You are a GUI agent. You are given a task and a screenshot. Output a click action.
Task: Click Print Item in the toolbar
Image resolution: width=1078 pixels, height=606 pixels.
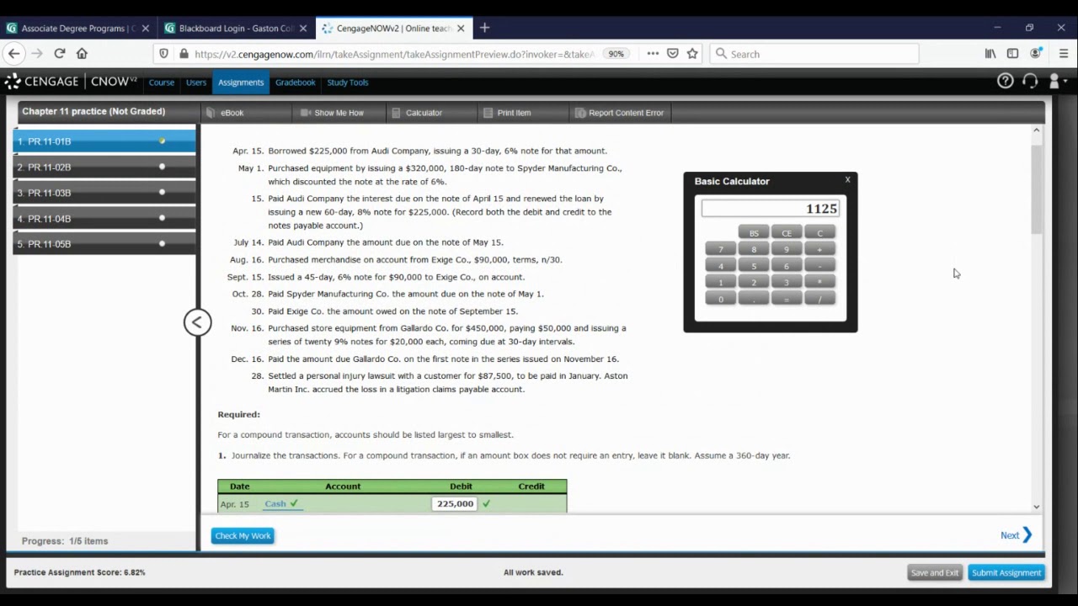coord(506,113)
